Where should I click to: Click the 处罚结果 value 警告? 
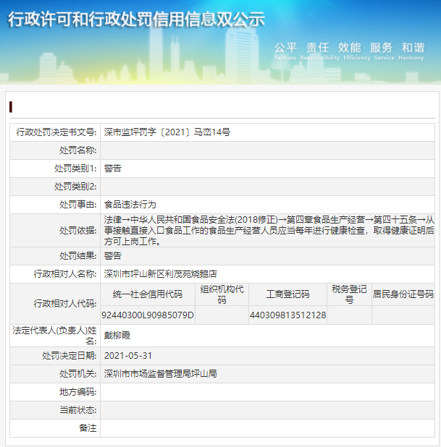tap(113, 256)
